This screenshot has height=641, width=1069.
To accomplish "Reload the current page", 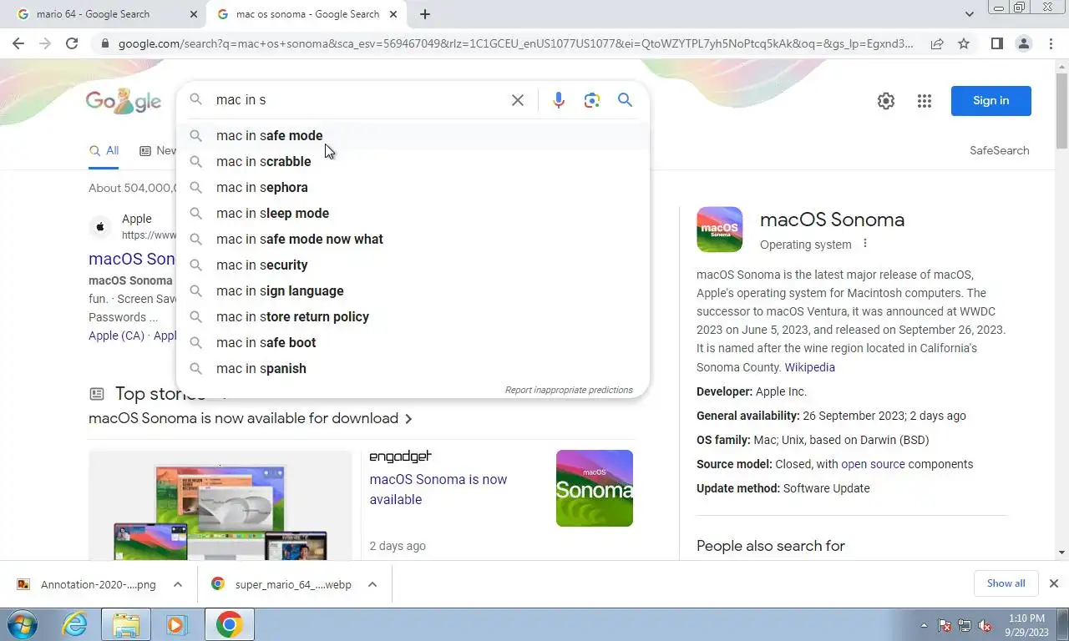I will 72,43.
